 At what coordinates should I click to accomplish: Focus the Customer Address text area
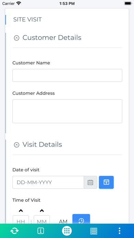(67, 111)
